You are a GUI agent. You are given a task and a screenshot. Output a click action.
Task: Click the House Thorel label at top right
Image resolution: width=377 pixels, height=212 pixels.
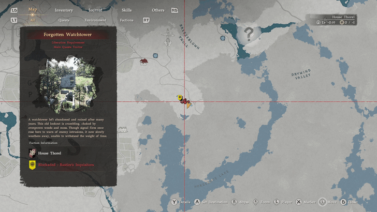(343, 17)
